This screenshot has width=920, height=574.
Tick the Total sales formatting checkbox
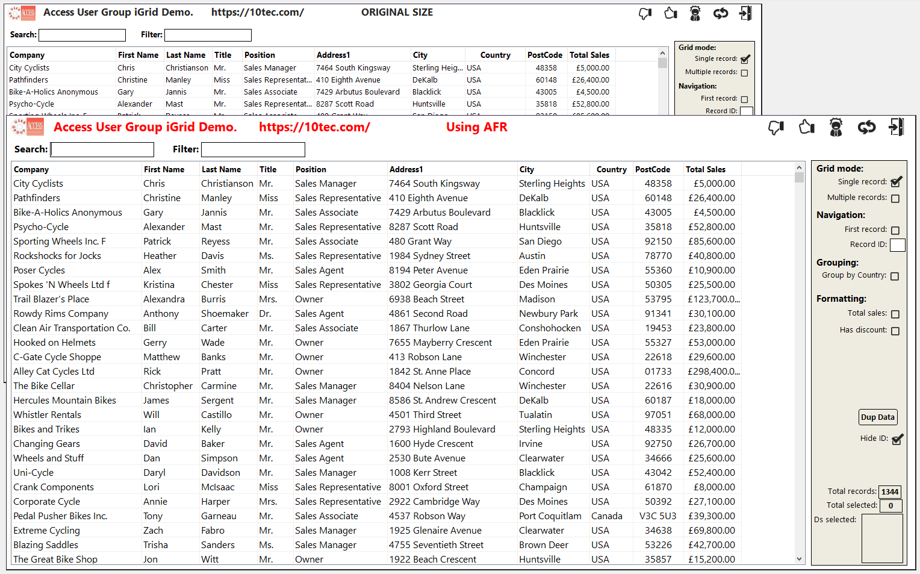[x=895, y=314]
